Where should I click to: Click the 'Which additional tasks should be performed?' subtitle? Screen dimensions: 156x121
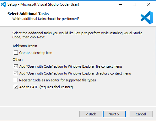click(46, 19)
